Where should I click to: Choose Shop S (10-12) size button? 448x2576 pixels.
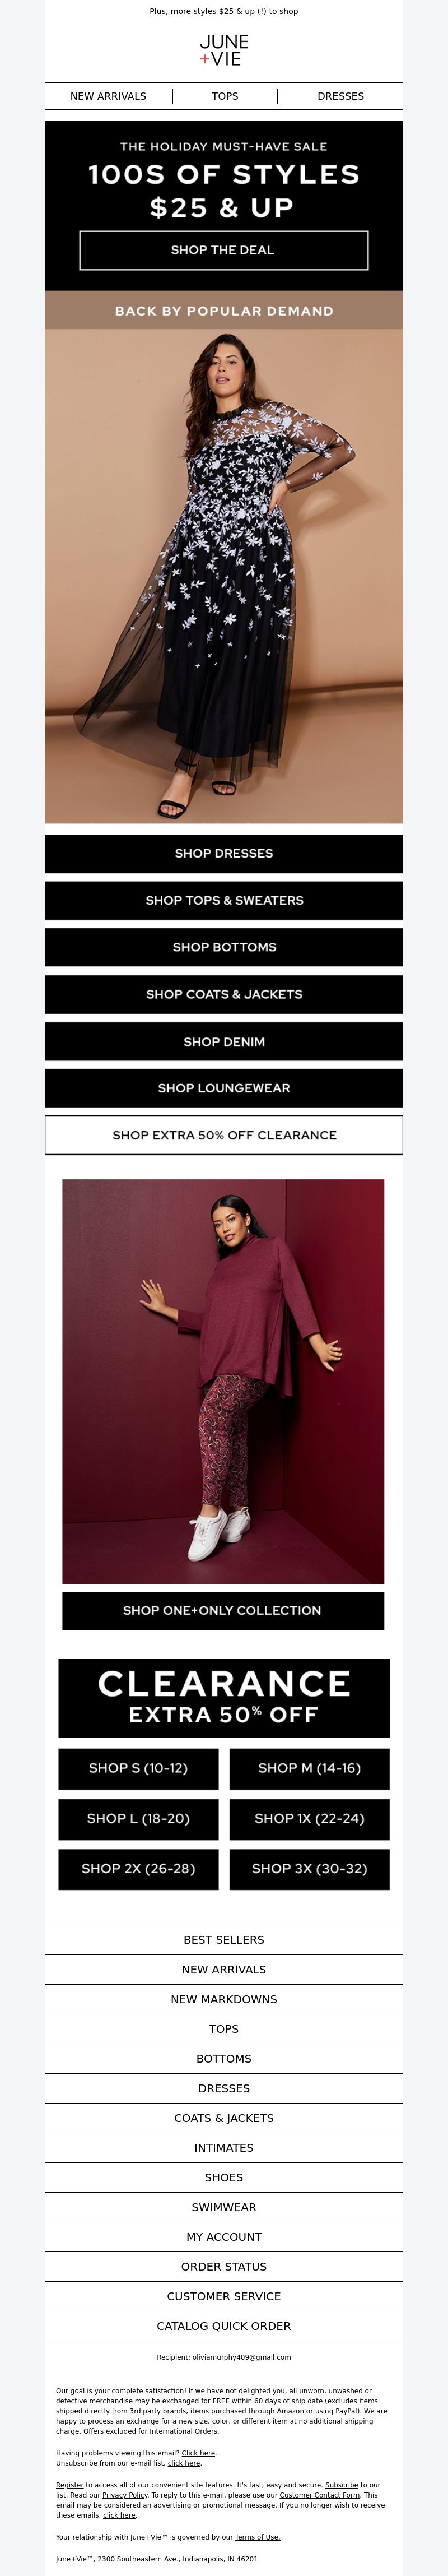click(138, 1768)
